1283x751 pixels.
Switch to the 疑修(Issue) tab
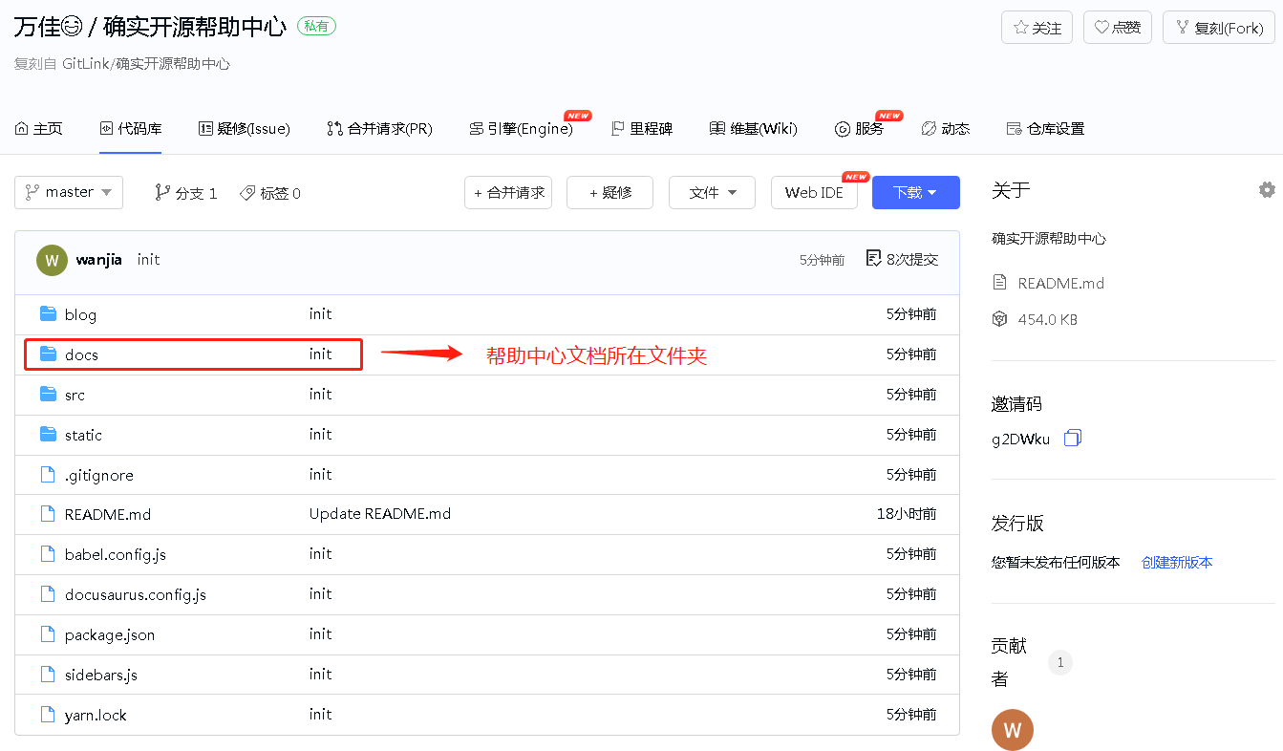point(244,129)
